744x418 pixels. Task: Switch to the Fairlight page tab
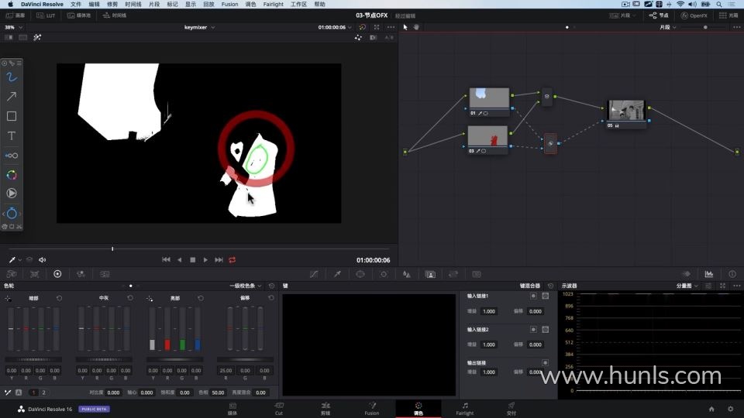point(465,409)
